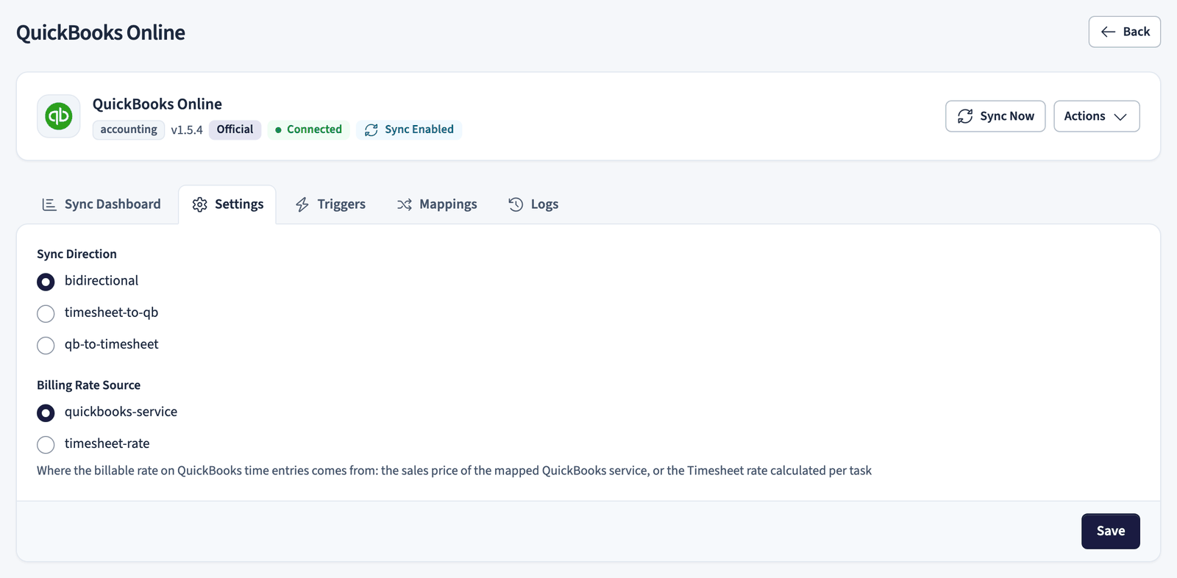Click the Back arrow icon

1108,32
